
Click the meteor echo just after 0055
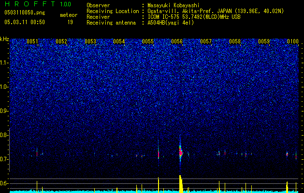pos(159,154)
